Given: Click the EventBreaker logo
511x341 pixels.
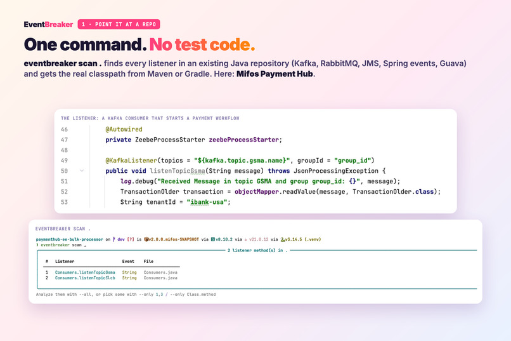Looking at the screenshot, I should (x=48, y=25).
